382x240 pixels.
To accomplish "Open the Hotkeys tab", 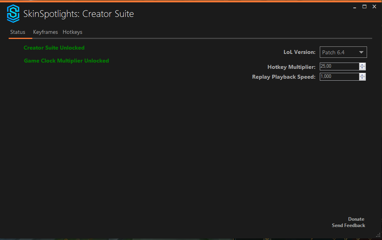I will point(72,32).
